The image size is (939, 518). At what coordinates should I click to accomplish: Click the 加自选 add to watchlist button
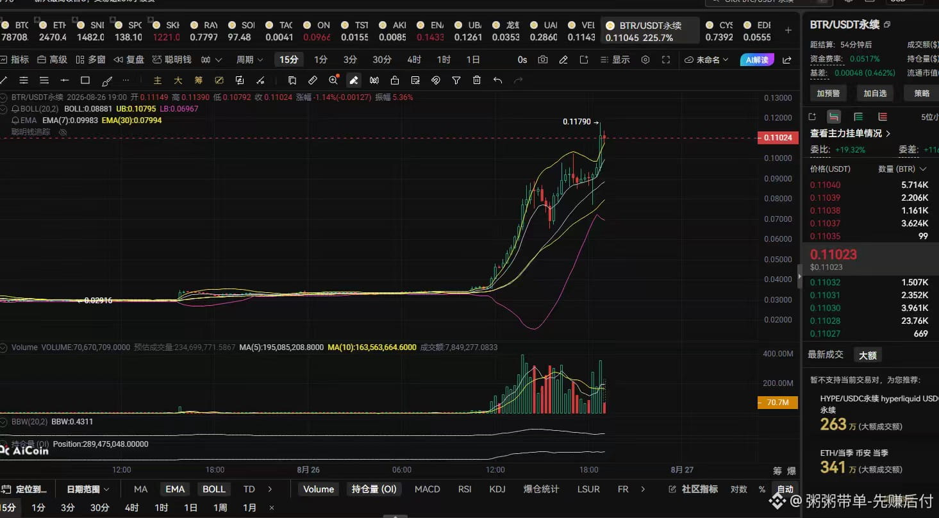(875, 93)
